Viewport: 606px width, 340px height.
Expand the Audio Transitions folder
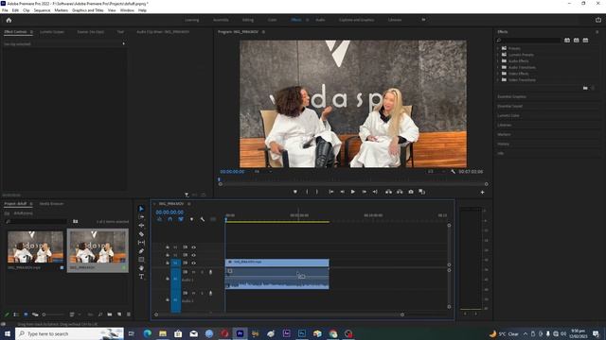pyautogui.click(x=498, y=67)
